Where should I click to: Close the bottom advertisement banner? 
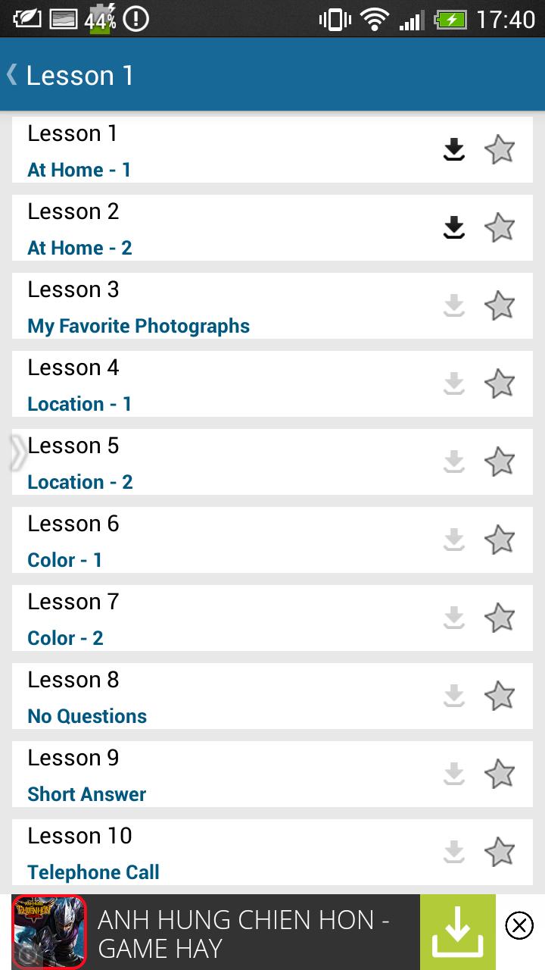pyautogui.click(x=519, y=925)
